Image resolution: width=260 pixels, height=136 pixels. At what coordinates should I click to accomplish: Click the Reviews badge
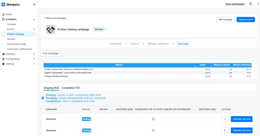click(99, 29)
